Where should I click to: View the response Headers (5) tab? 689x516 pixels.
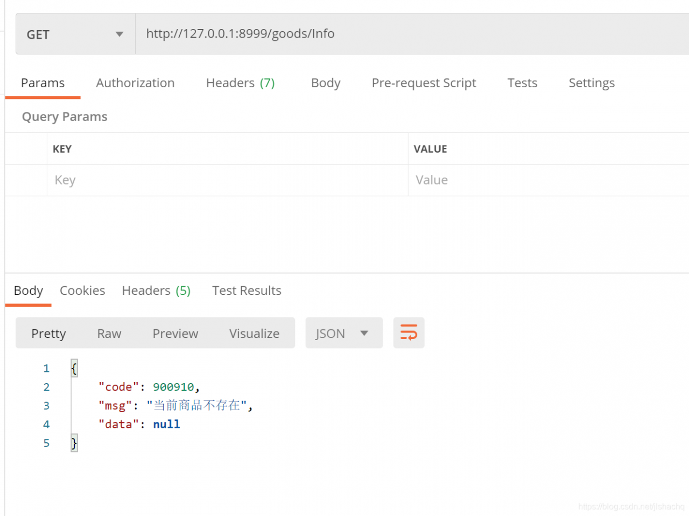(156, 291)
